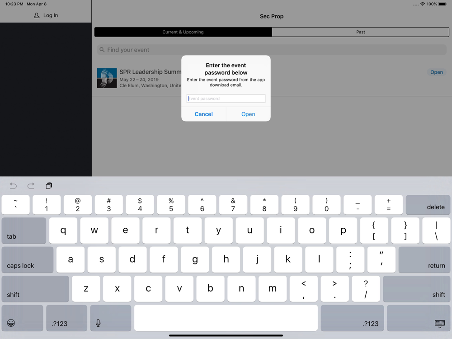452x339 pixels.
Task: Click the date May 22–24, 2019 text
Action: [139, 80]
